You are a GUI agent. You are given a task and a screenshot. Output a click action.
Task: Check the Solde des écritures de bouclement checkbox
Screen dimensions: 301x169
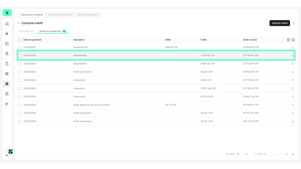(x=20, y=105)
